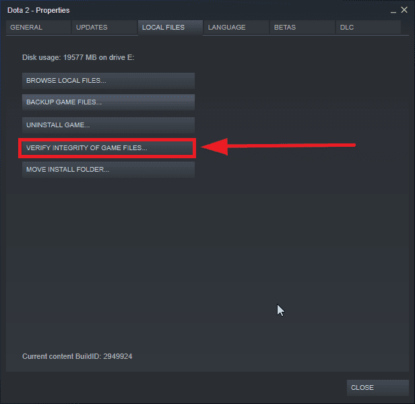Close window using title bar X
This screenshot has height=404, width=415.
click(404, 11)
